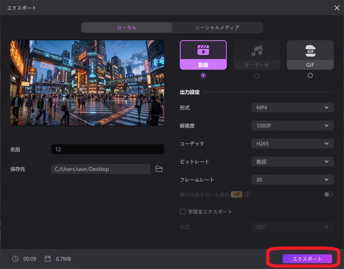Click the VIP badge
The image size is (344, 269).
(x=236, y=194)
